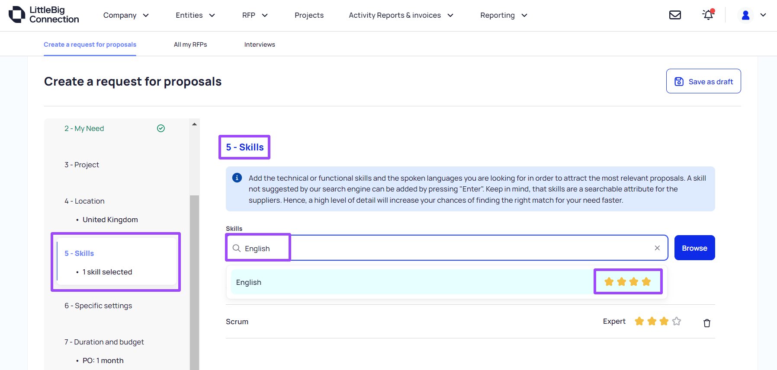Delete the Scrum skill with trash icon
Screen dimensions: 777x370
pyautogui.click(x=707, y=323)
